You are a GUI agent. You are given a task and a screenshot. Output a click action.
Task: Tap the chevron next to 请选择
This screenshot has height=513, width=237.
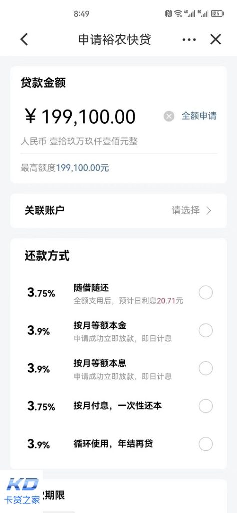pos(209,211)
